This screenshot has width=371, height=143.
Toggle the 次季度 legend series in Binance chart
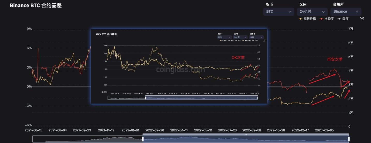(x=327, y=19)
